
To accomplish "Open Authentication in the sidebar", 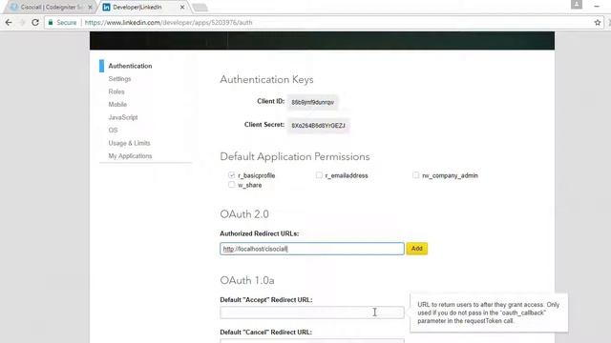I will pos(130,66).
